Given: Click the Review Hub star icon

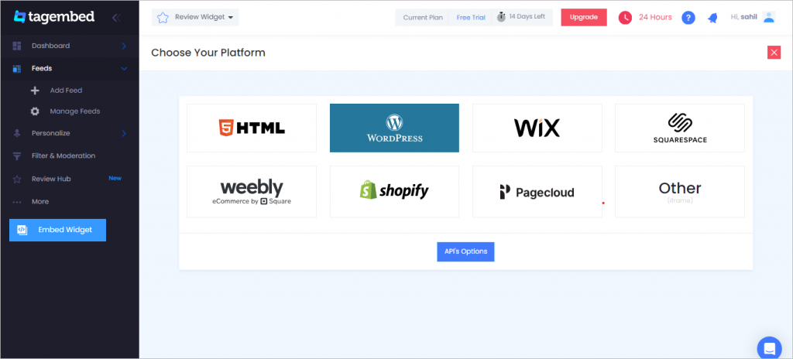Looking at the screenshot, I should point(17,179).
